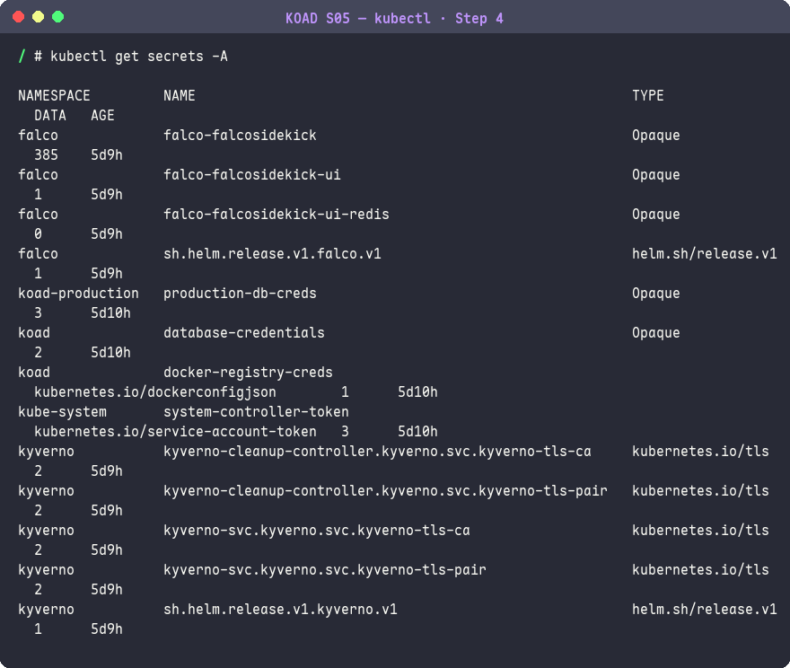Click the 'kubernetes.io/dockerconfigjson' type text
The height and width of the screenshot is (668, 790).
[x=155, y=392]
